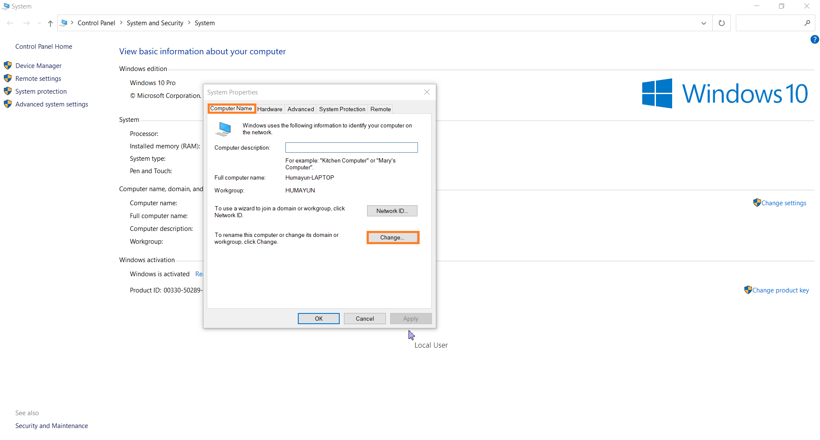
Task: Close System Properties dialog with X
Action: (426, 92)
